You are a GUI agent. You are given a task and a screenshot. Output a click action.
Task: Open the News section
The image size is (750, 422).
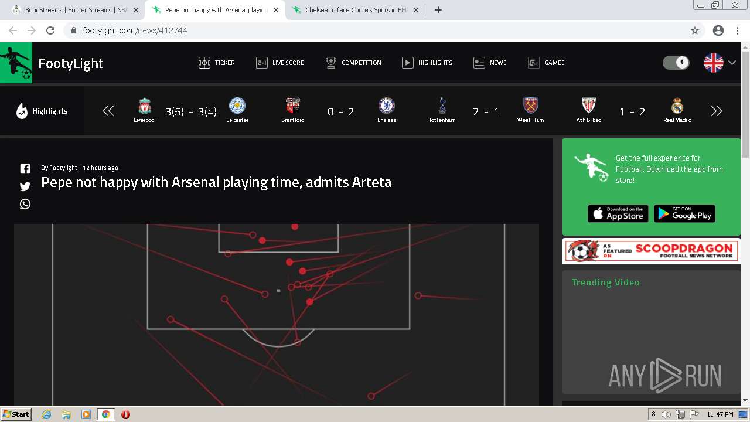[x=490, y=63]
